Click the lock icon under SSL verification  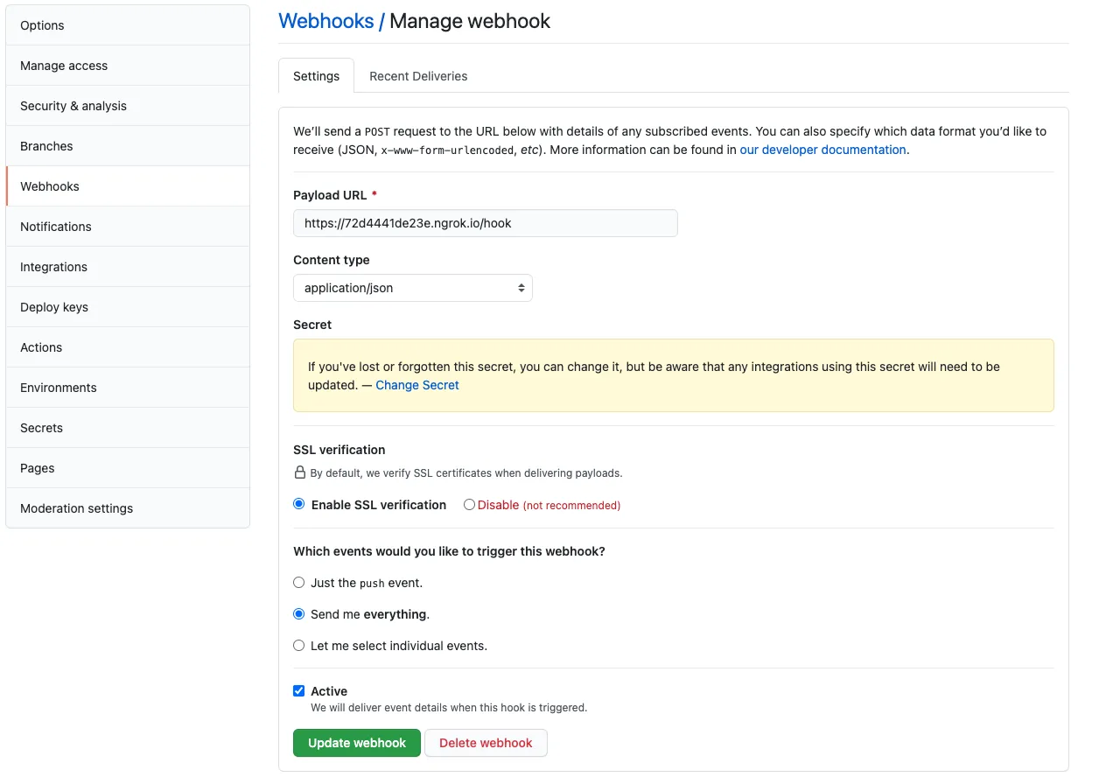(x=300, y=472)
